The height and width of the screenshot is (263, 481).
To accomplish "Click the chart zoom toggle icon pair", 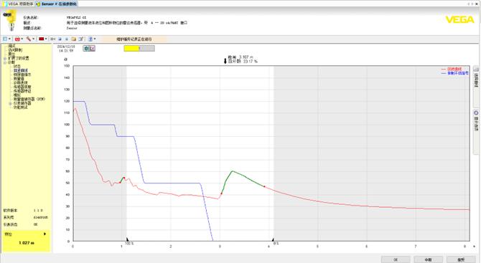I will coord(89,49).
